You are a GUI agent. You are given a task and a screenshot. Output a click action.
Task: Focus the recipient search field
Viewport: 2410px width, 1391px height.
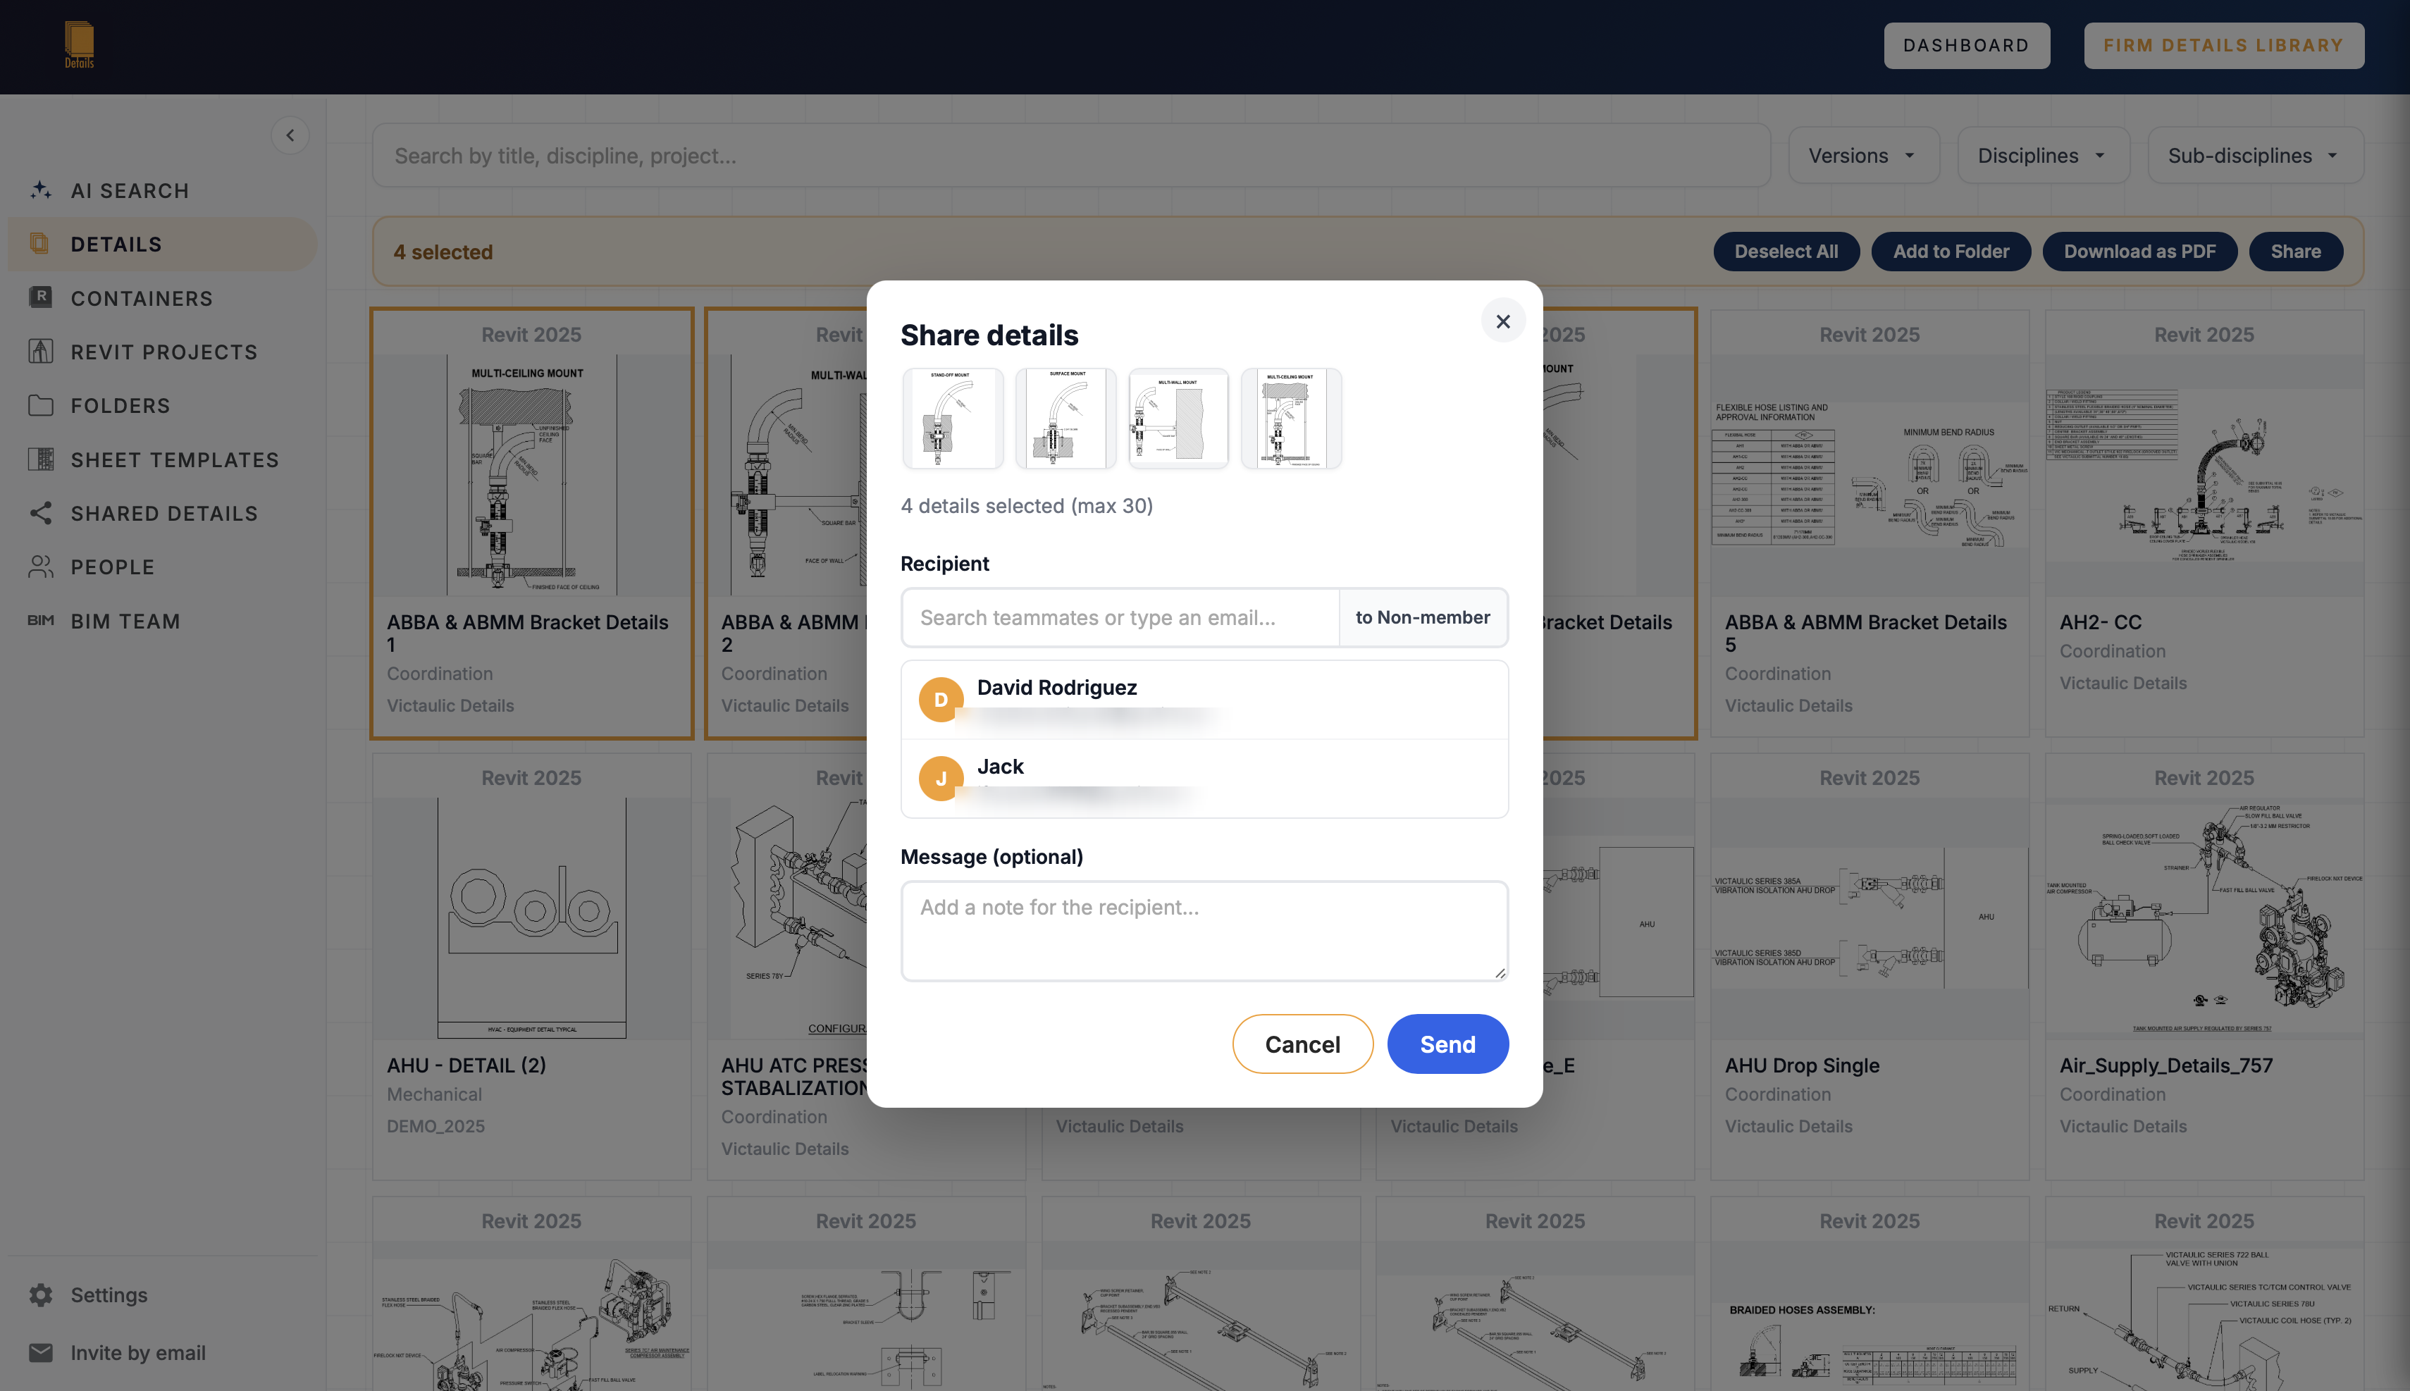(x=1120, y=617)
